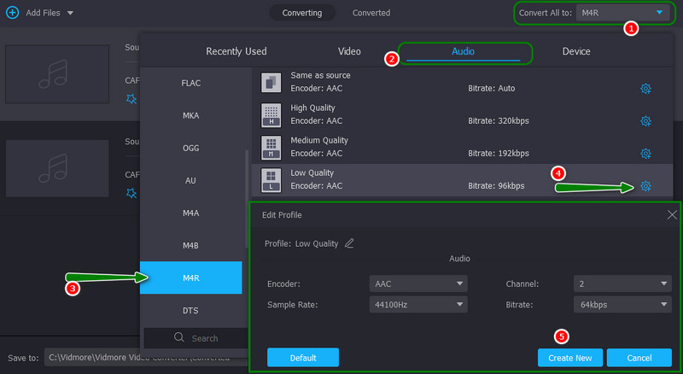Click gear icon for Low Quality profile
Screen dimensions: 683x374
click(645, 186)
